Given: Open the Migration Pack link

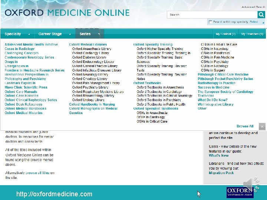Looking at the screenshot, I should click(x=221, y=173).
